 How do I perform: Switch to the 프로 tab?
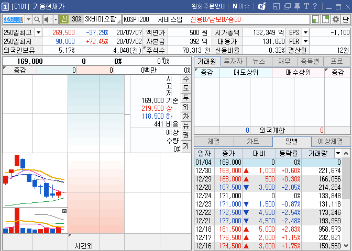tap(337, 61)
